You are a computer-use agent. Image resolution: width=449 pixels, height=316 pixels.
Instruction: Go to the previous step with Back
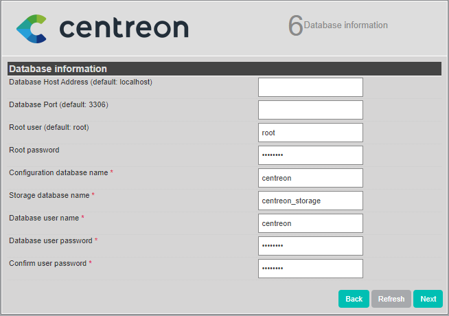[354, 299]
